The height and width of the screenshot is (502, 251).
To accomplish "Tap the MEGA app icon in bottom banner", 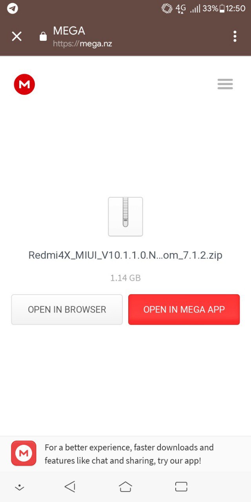I will point(24,453).
